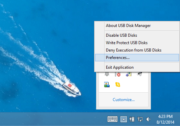
Task: Select Disable USB Disks option
Action: point(137,35)
